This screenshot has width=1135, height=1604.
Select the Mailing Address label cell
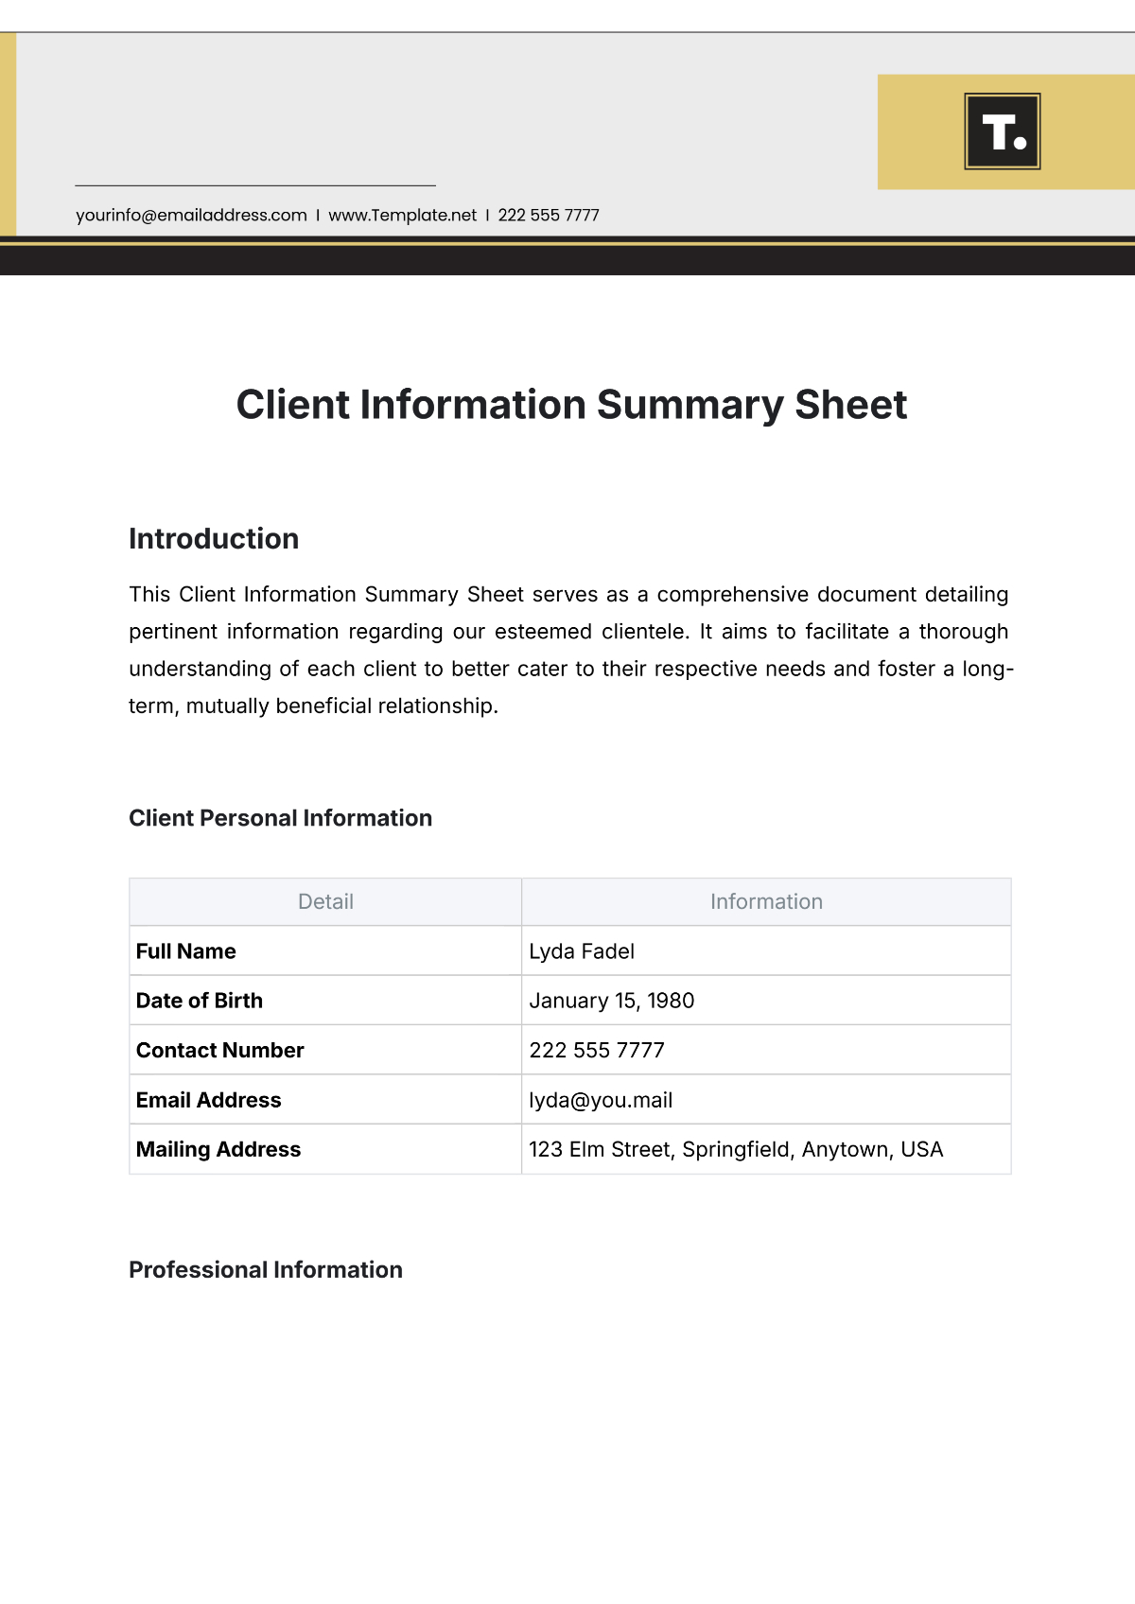[218, 1150]
